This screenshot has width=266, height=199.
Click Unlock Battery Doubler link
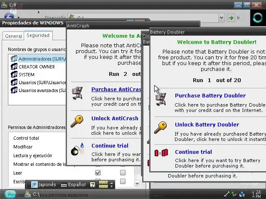pyautogui.click(x=207, y=124)
